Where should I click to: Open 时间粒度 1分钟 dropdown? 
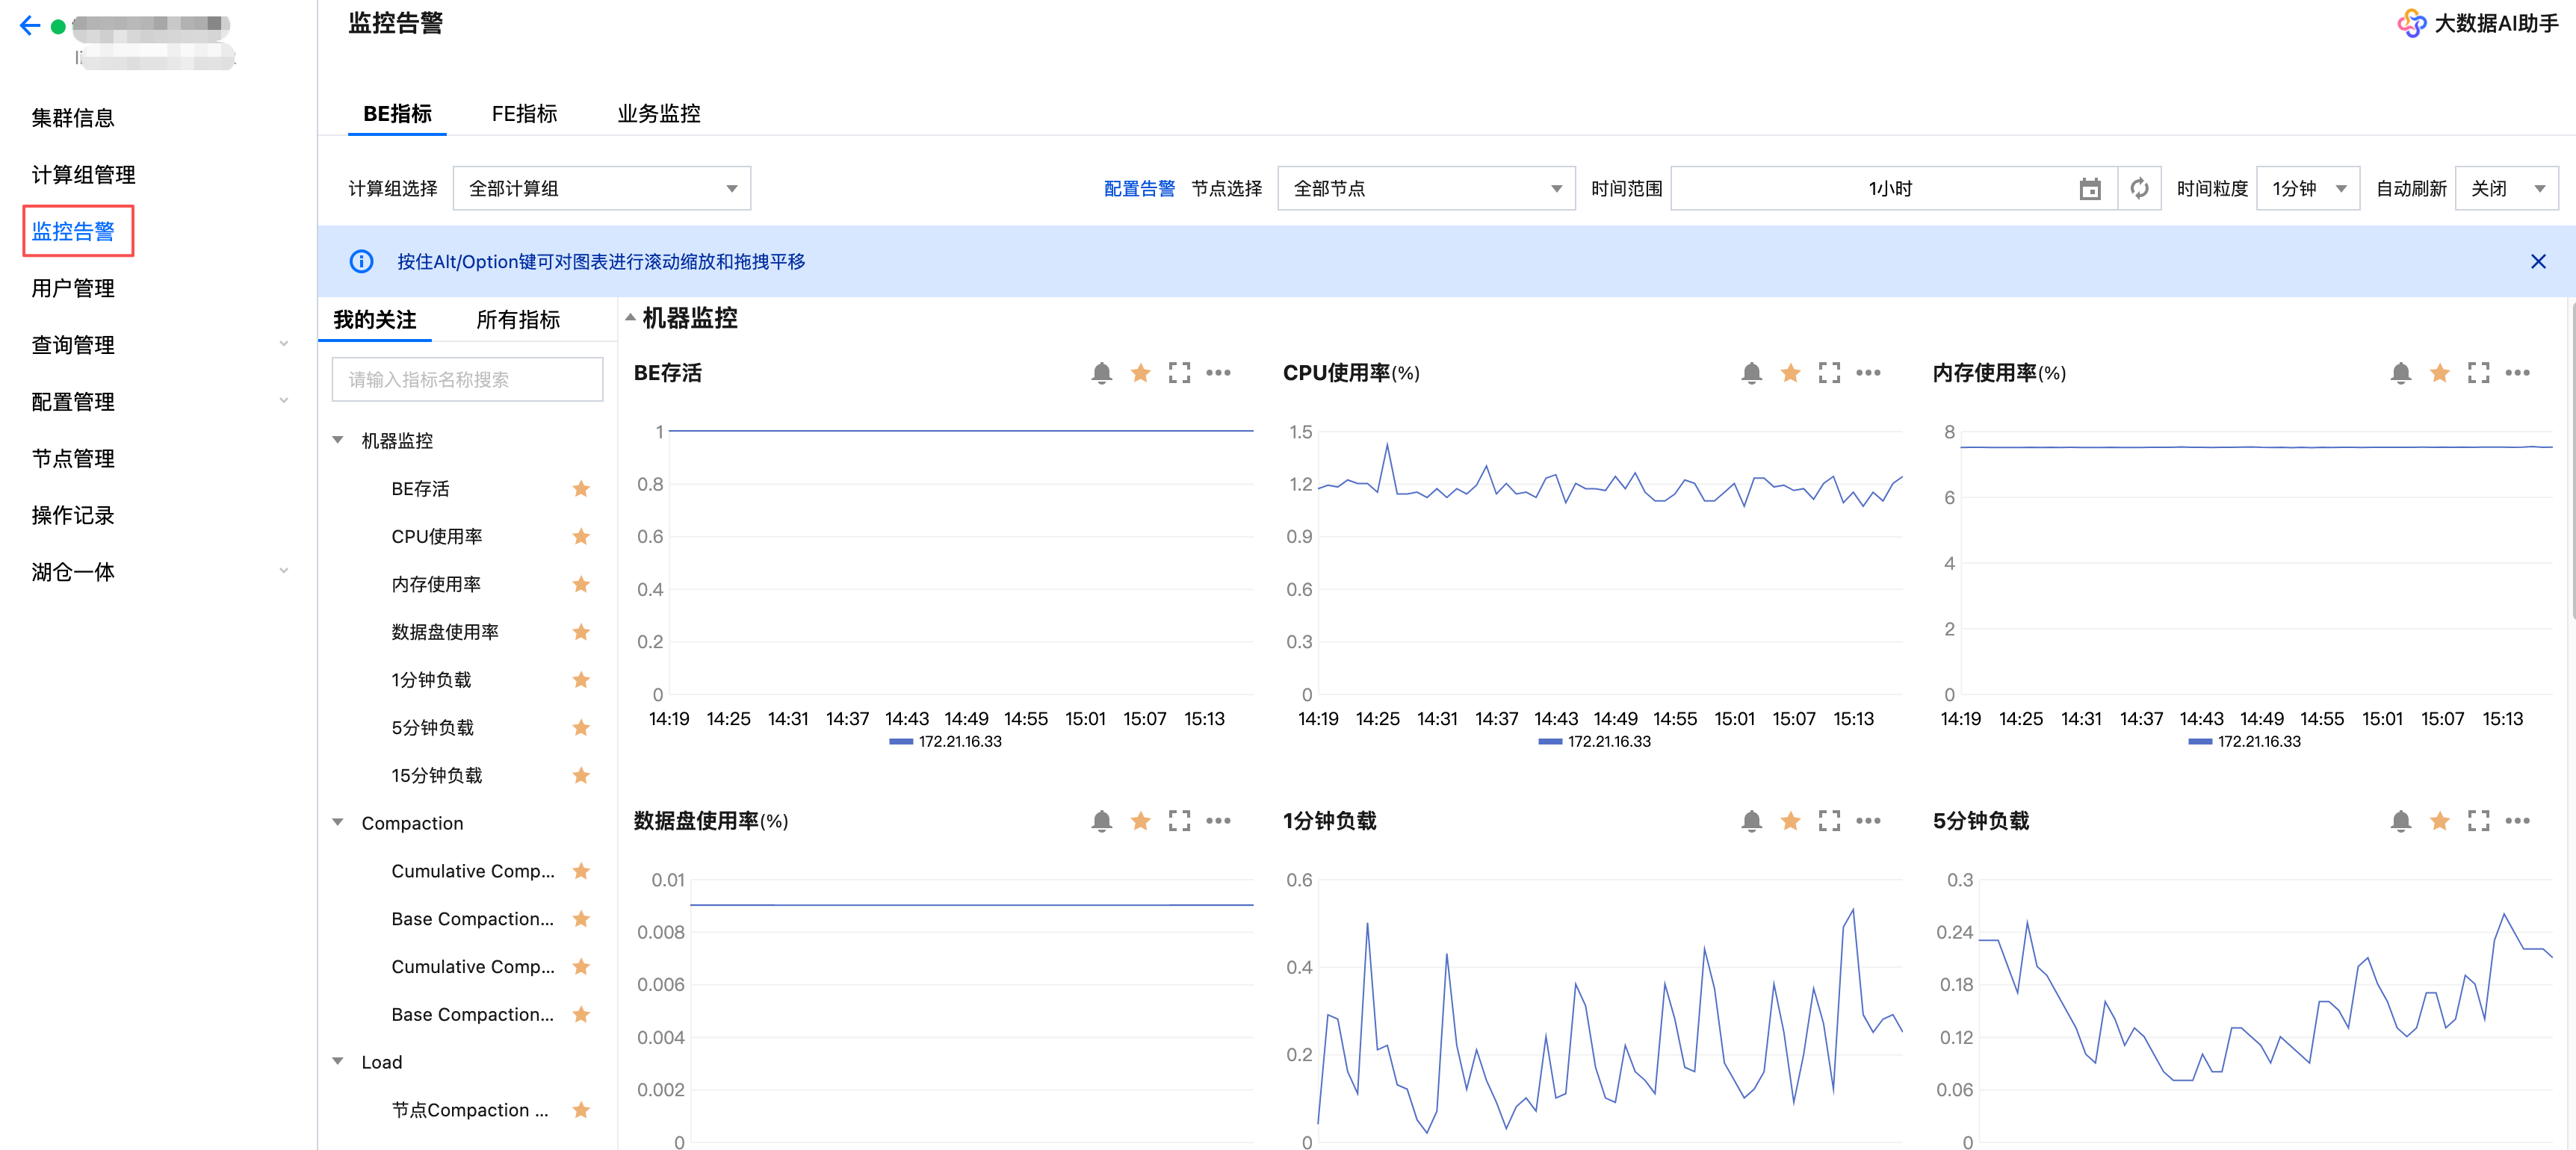pyautogui.click(x=2307, y=189)
